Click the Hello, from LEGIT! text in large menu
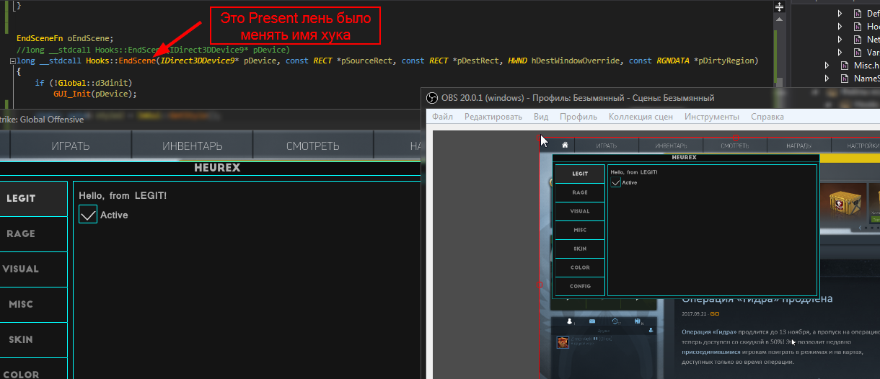This screenshot has height=379, width=880. click(x=123, y=195)
